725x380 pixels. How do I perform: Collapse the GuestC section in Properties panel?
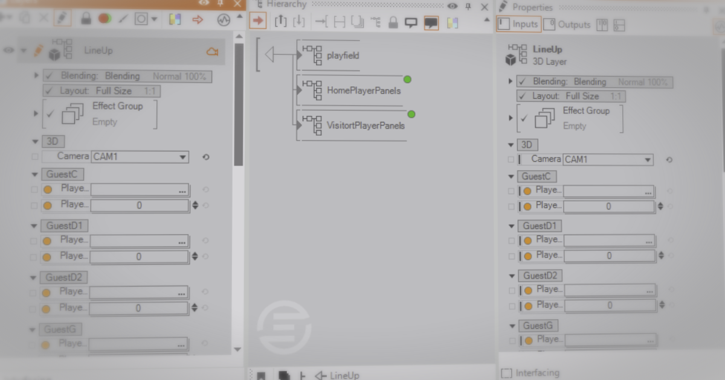511,177
